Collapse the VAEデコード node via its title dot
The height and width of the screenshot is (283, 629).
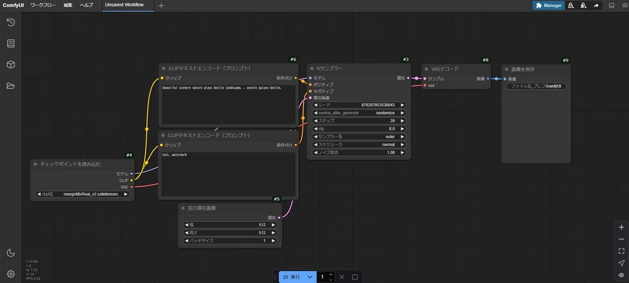pyautogui.click(x=426, y=69)
